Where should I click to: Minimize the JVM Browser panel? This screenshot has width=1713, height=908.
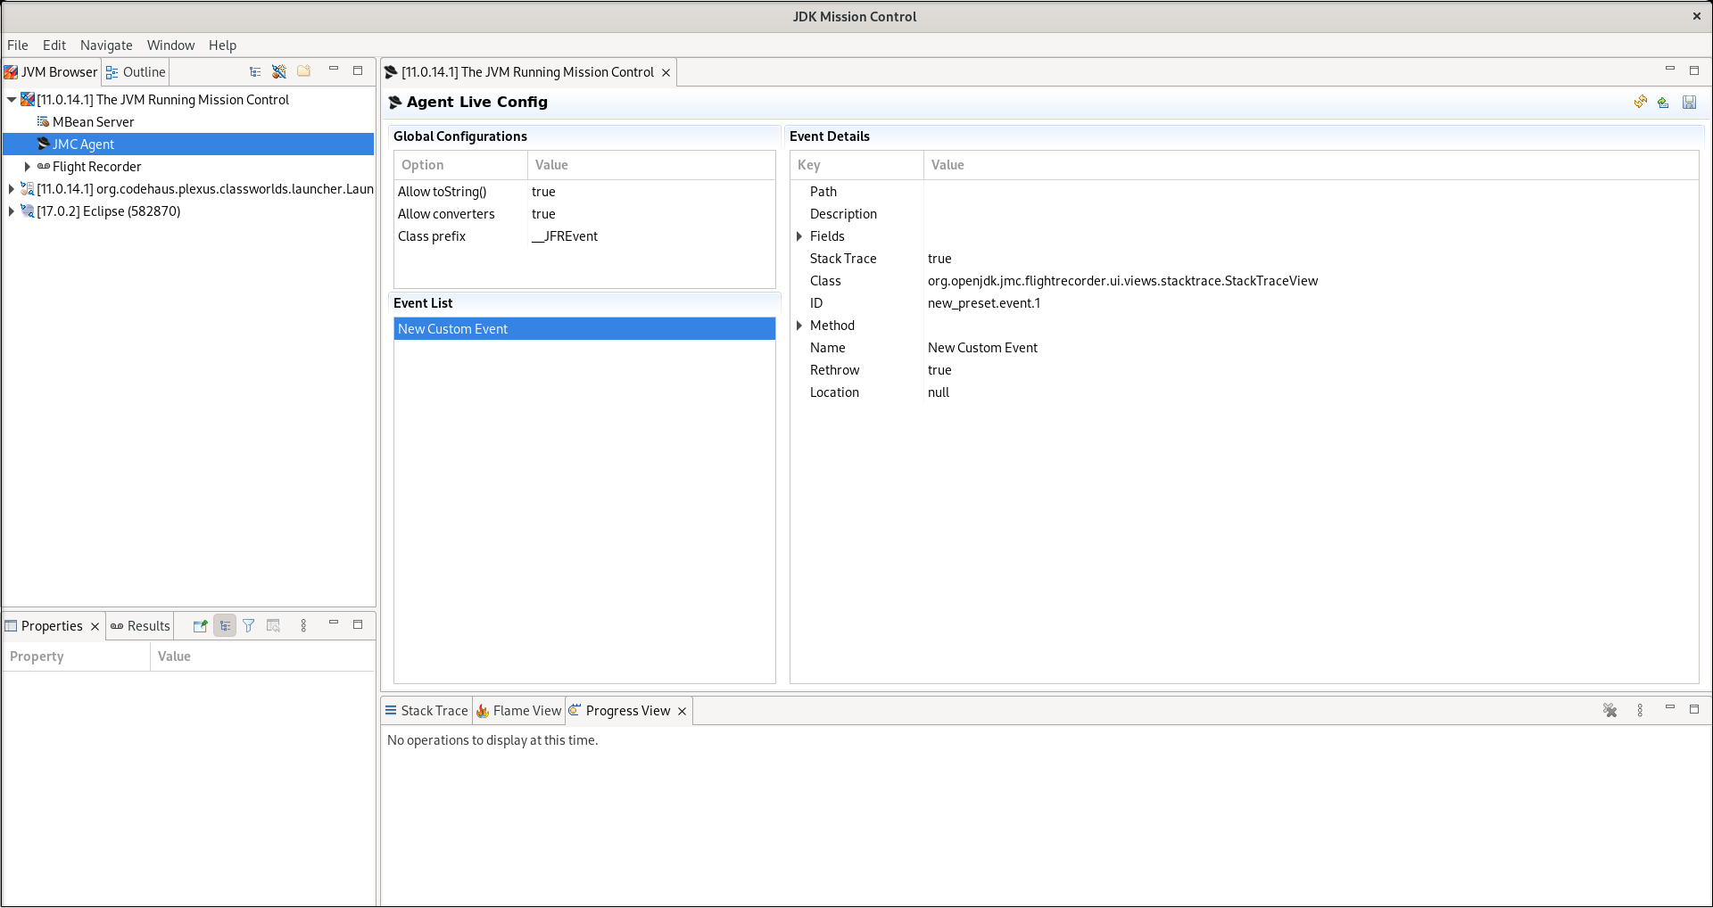pos(334,70)
